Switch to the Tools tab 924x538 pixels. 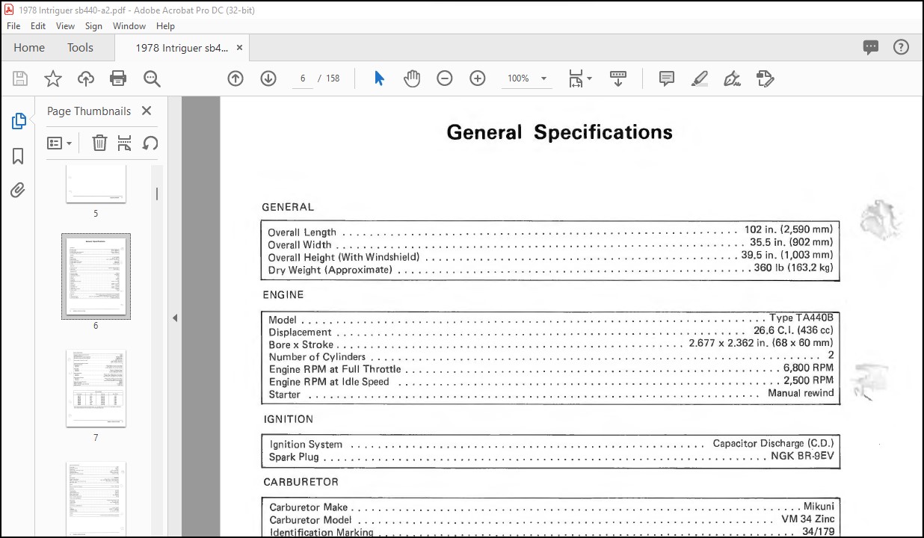click(80, 47)
